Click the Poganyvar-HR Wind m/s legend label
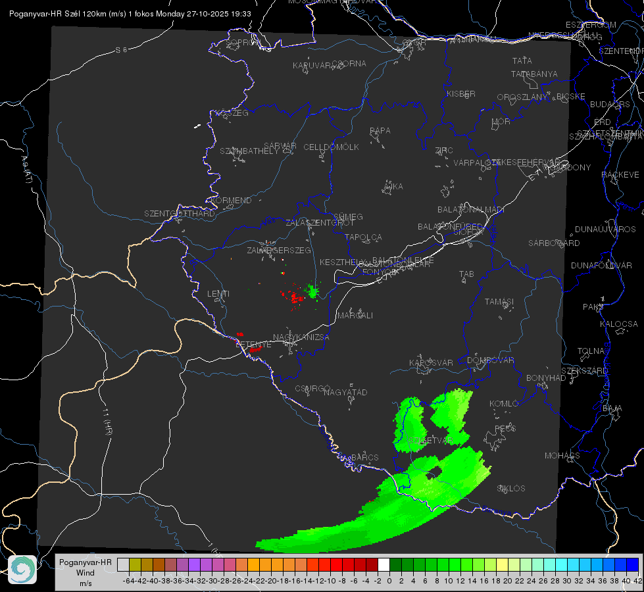 click(x=86, y=572)
